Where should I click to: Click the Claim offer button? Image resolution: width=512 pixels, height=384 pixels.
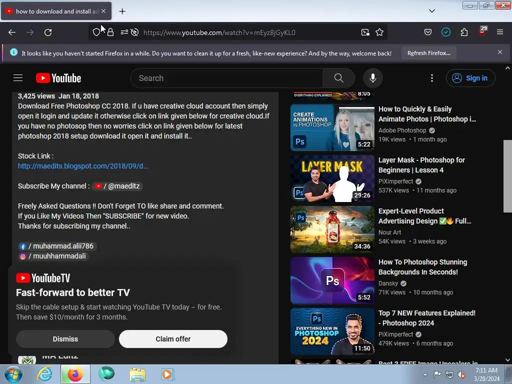pos(173,339)
